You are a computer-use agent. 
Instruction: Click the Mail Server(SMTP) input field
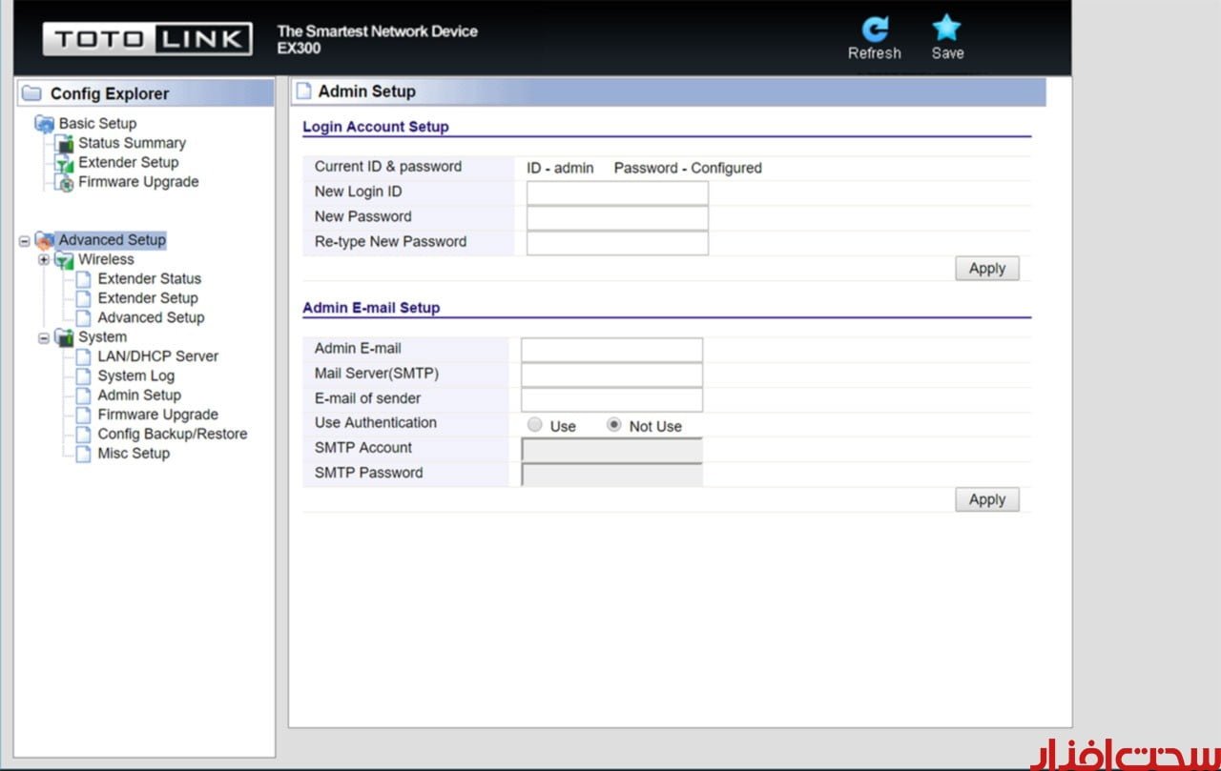(x=611, y=375)
